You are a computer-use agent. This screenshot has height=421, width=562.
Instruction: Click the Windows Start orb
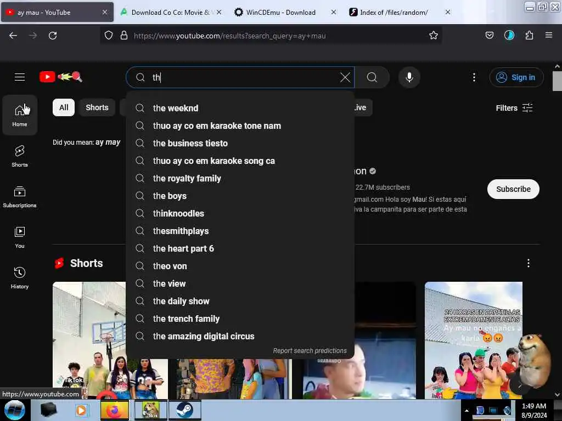(x=15, y=410)
